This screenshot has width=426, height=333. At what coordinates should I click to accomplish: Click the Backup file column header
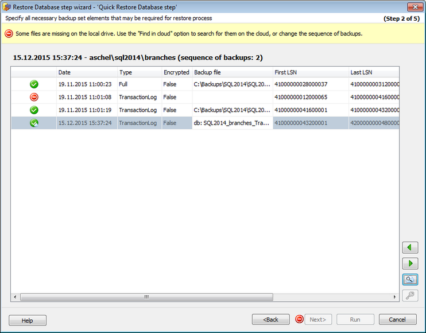[x=232, y=72]
